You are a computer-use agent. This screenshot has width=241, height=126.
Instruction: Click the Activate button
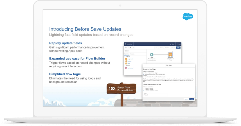167,48
